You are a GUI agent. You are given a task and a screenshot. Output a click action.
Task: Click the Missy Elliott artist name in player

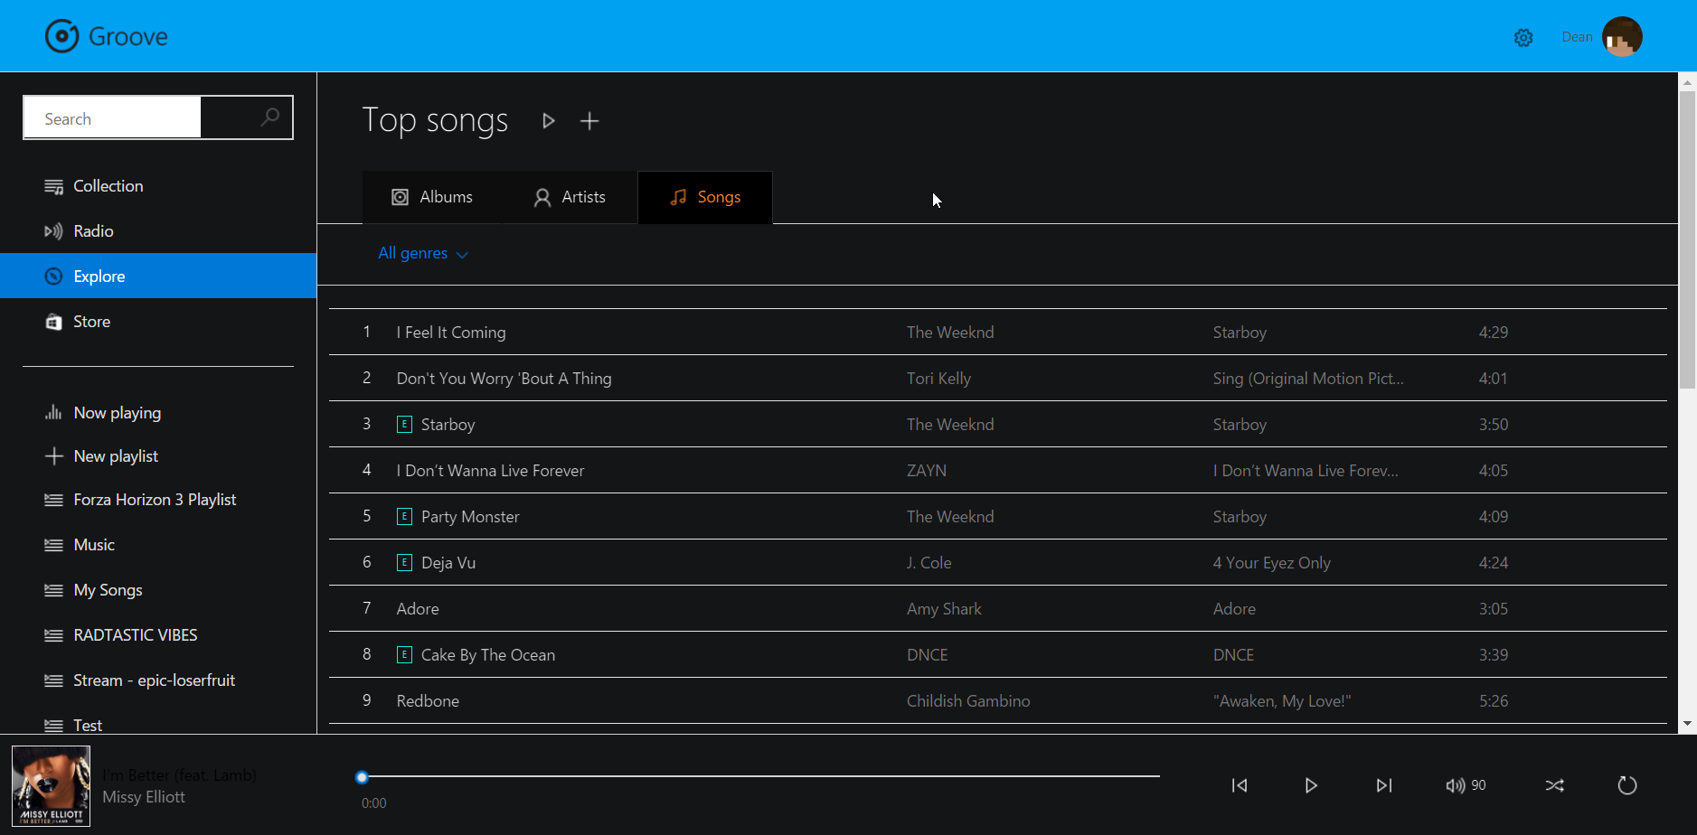pos(144,797)
